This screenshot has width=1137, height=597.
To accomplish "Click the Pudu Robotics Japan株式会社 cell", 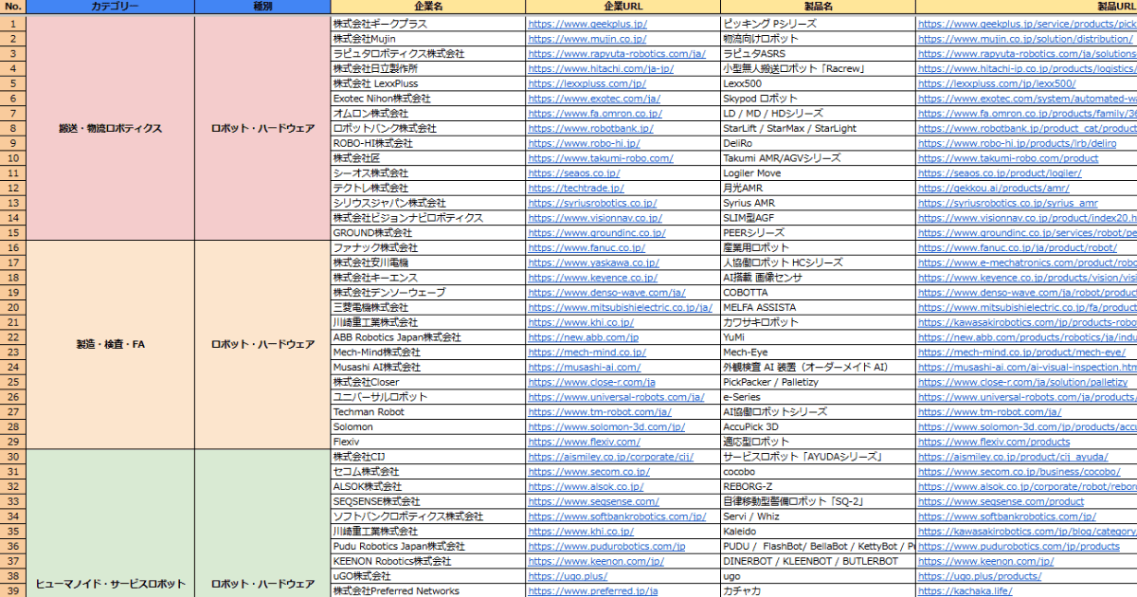I will pyautogui.click(x=427, y=546).
